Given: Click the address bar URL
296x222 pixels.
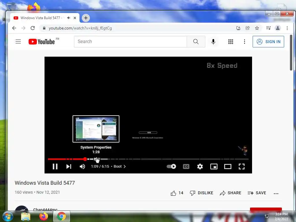Looking at the screenshot, I should (x=80, y=28).
